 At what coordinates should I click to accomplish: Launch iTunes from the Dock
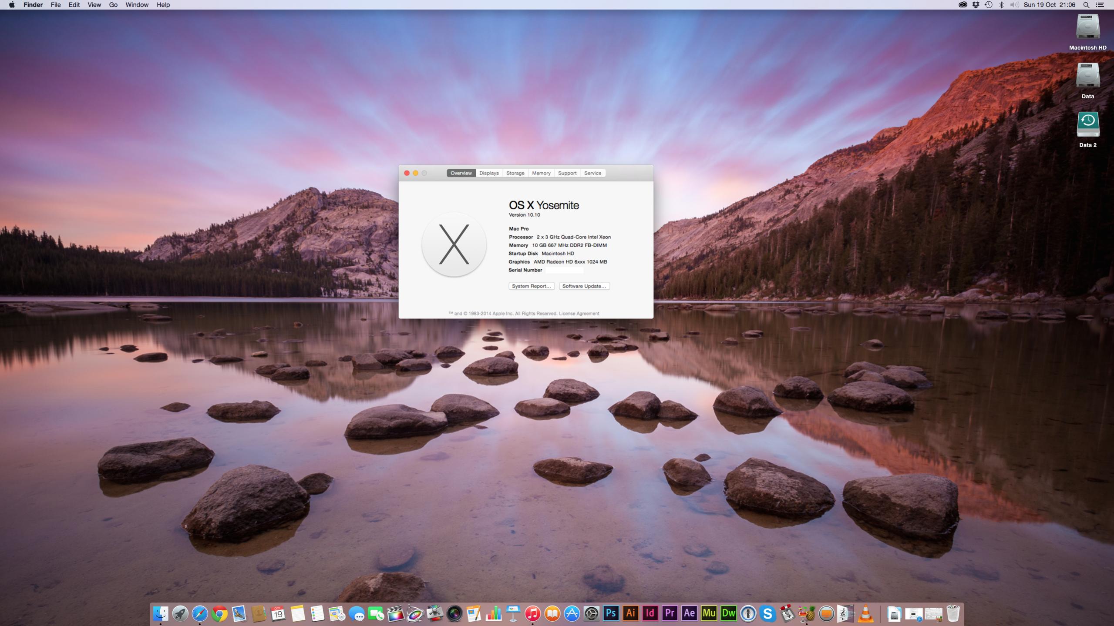tap(532, 613)
